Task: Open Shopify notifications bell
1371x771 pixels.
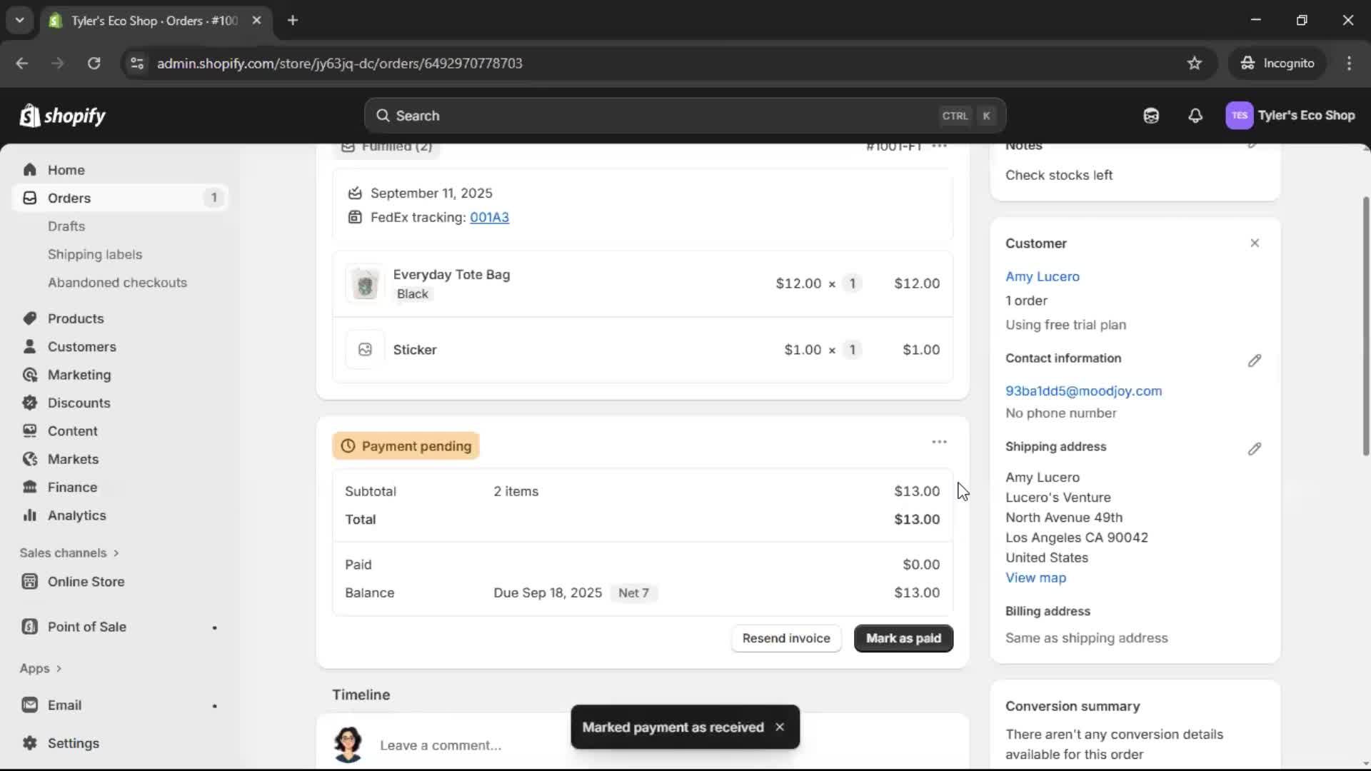Action: click(1195, 115)
